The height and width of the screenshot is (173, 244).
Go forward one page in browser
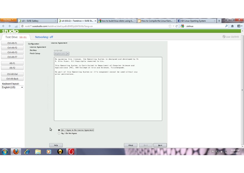9,26
